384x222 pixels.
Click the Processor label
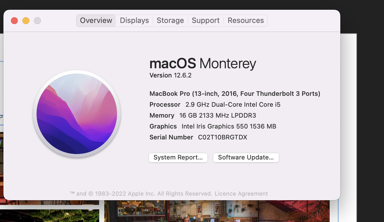tap(165, 105)
